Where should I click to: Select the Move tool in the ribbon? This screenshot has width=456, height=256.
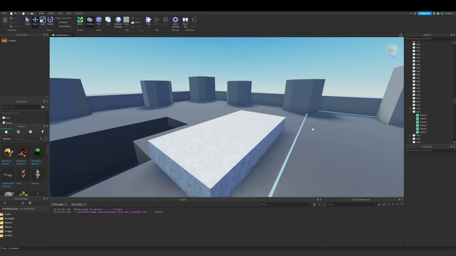click(35, 21)
